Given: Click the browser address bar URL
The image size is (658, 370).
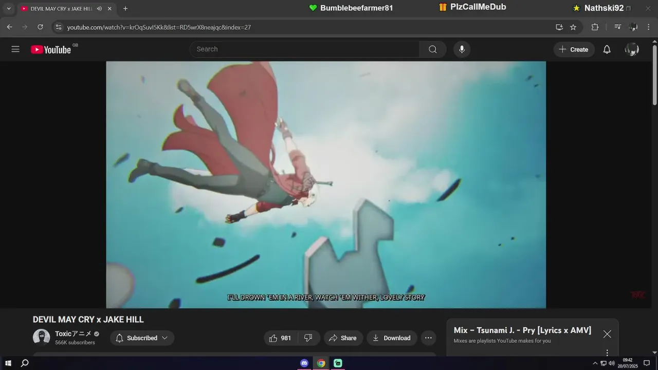Looking at the screenshot, I should click(x=159, y=27).
